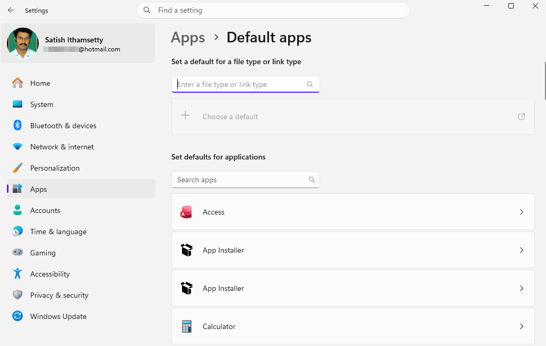The width and height of the screenshot is (546, 346).
Task: Click the vertical scrollbar thumb
Action: 544,81
